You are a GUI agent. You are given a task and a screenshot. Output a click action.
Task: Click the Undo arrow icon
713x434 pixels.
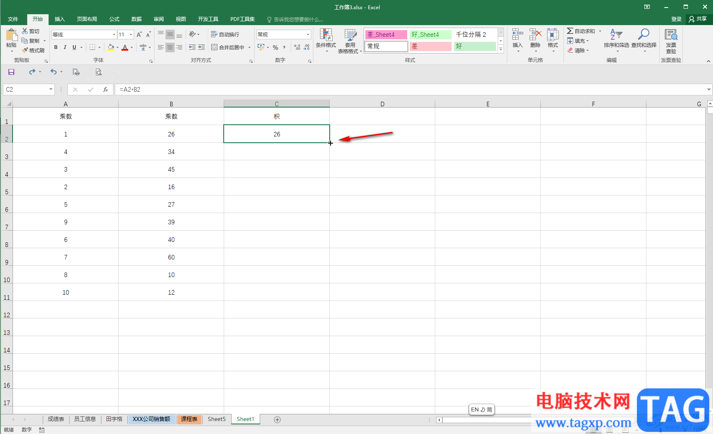click(54, 72)
